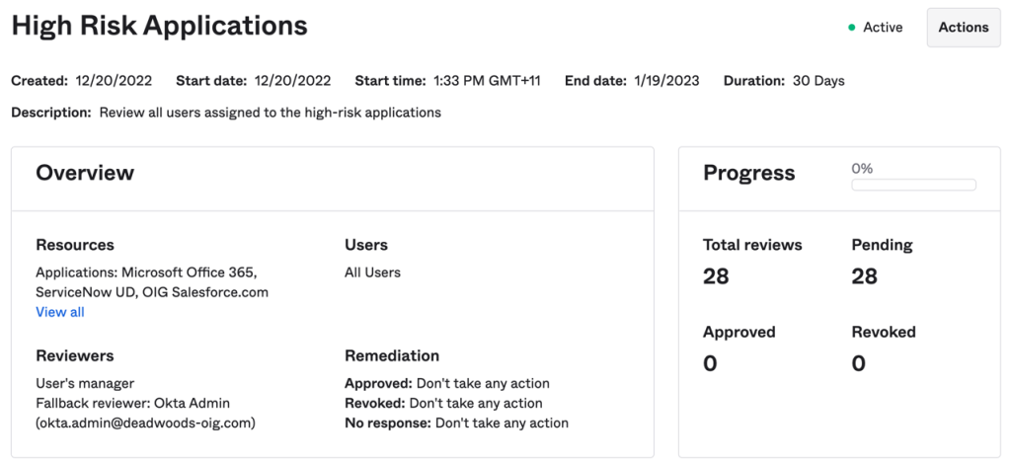The width and height of the screenshot is (1011, 463).
Task: Click the Approved reviews count
Action: 710,363
